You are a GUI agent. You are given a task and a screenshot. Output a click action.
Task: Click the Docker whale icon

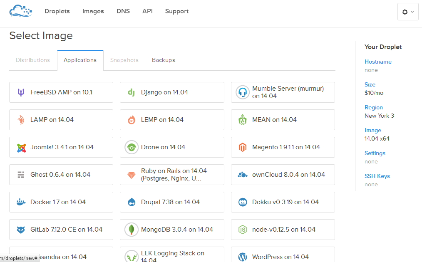point(21,202)
